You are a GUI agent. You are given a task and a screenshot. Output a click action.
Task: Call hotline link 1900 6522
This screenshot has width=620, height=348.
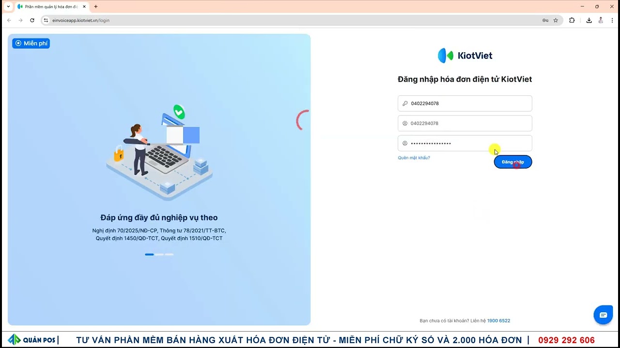[498, 321]
